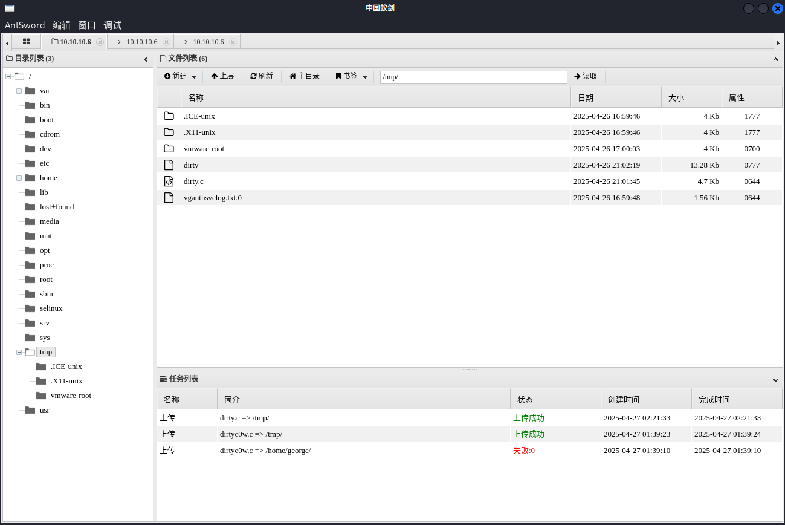Select the etc folder icon in tree
Screen dimensions: 785x525
point(30,163)
